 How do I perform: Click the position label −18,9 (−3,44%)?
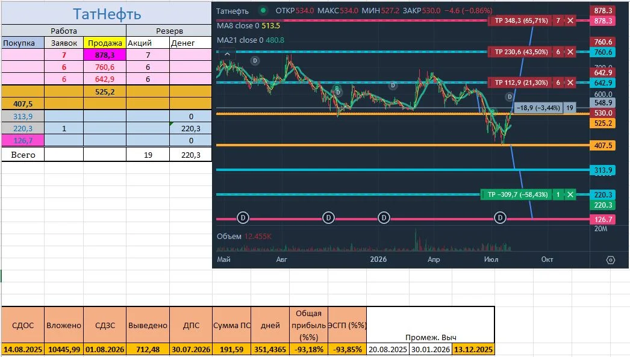click(x=538, y=108)
